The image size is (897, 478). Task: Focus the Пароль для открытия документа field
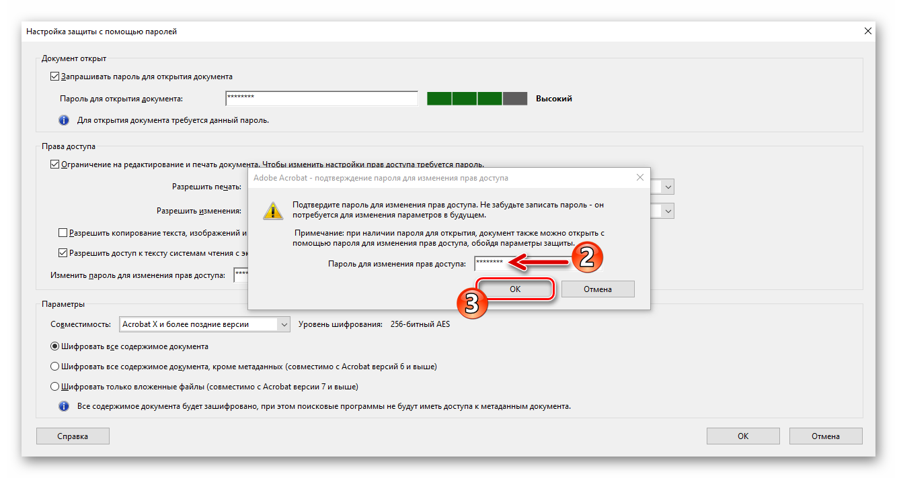coord(322,99)
